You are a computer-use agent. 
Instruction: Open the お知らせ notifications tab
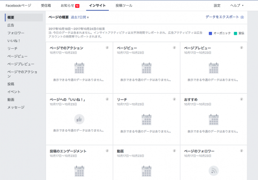[x=70, y=6]
